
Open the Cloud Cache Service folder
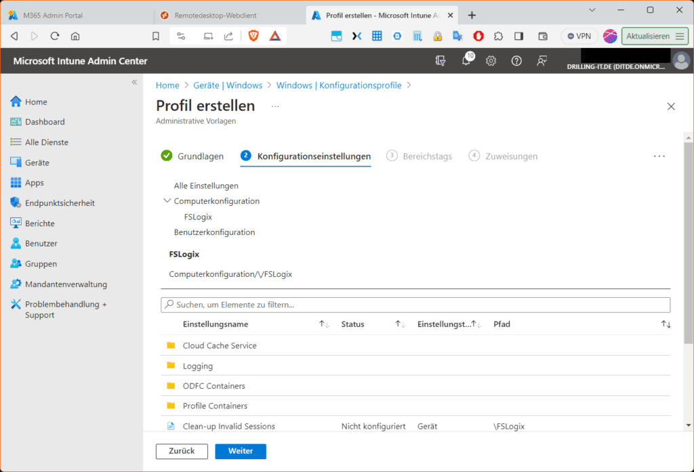coord(220,345)
